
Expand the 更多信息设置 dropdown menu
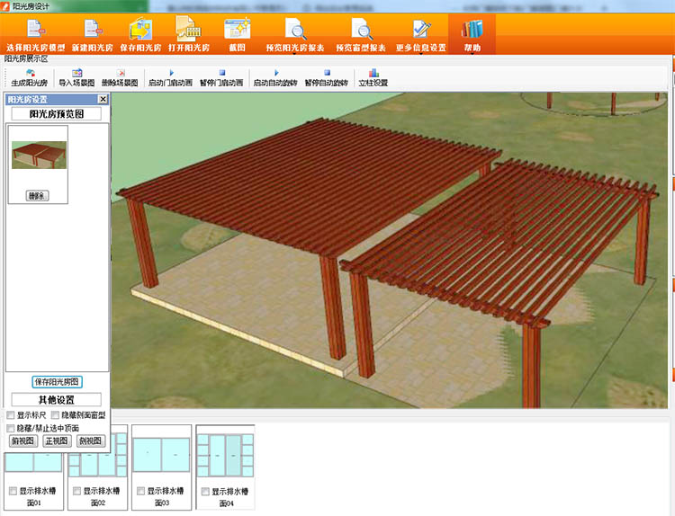point(421,35)
